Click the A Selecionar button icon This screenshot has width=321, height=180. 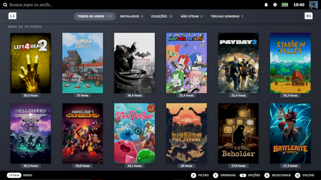point(267,175)
